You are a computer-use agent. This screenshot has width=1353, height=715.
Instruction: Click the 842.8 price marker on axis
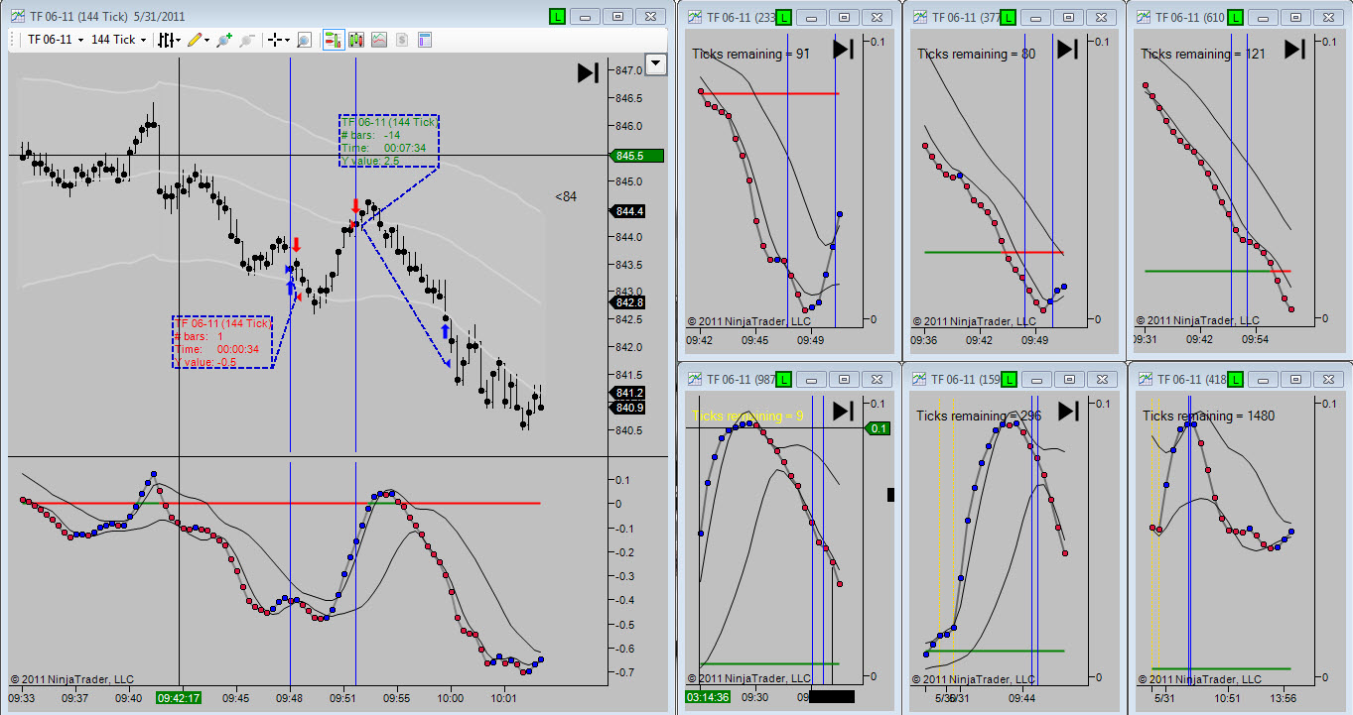(629, 302)
